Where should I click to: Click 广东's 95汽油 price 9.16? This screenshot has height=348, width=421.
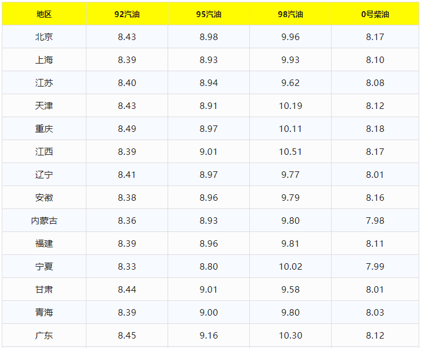coord(209,336)
